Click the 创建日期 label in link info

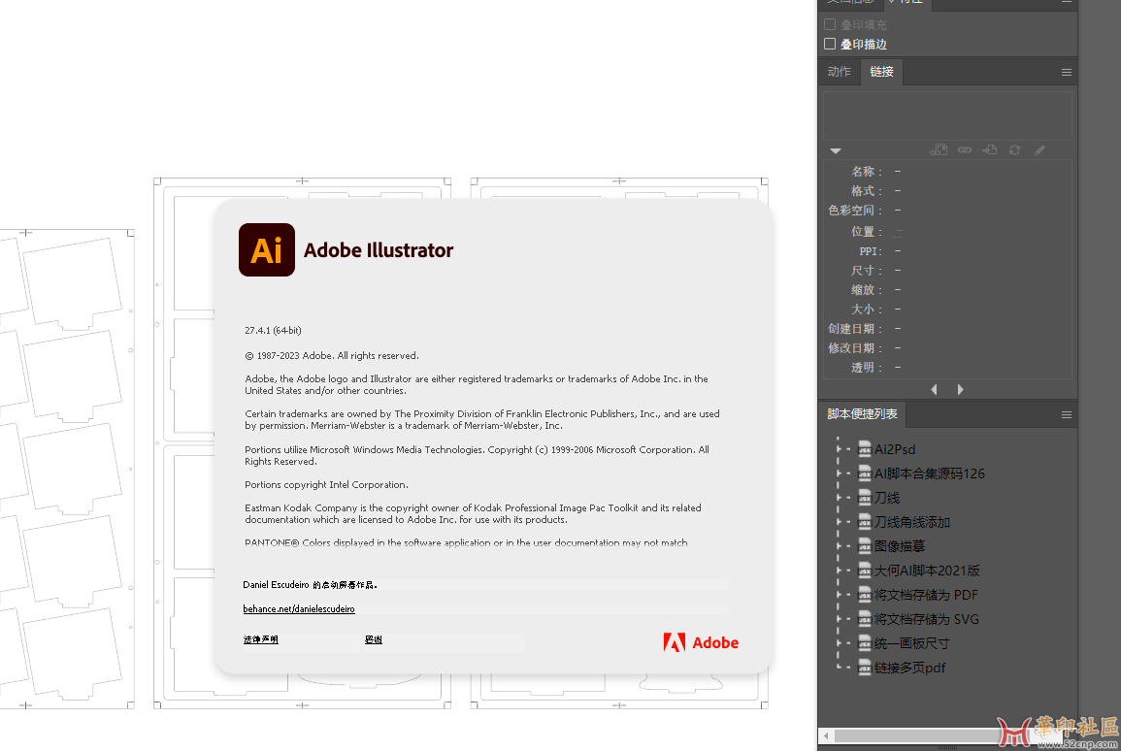tap(854, 329)
